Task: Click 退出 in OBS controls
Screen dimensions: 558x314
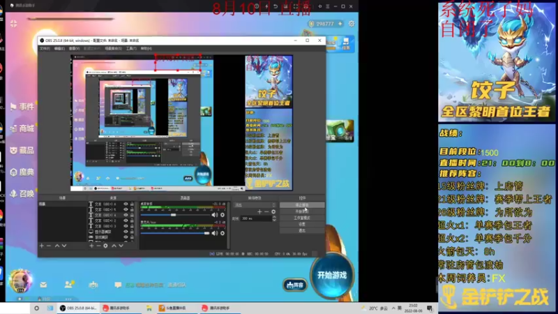Action: pyautogui.click(x=302, y=231)
